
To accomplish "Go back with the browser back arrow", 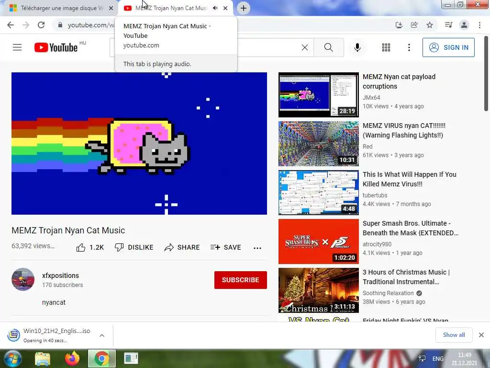I will pos(11,25).
